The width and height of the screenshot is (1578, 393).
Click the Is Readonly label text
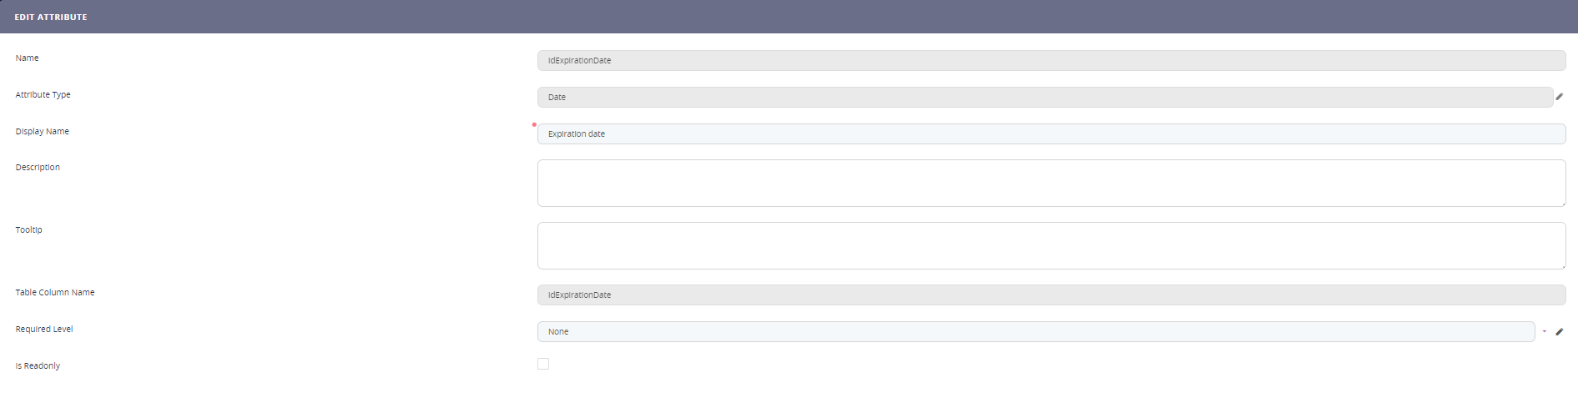point(38,366)
